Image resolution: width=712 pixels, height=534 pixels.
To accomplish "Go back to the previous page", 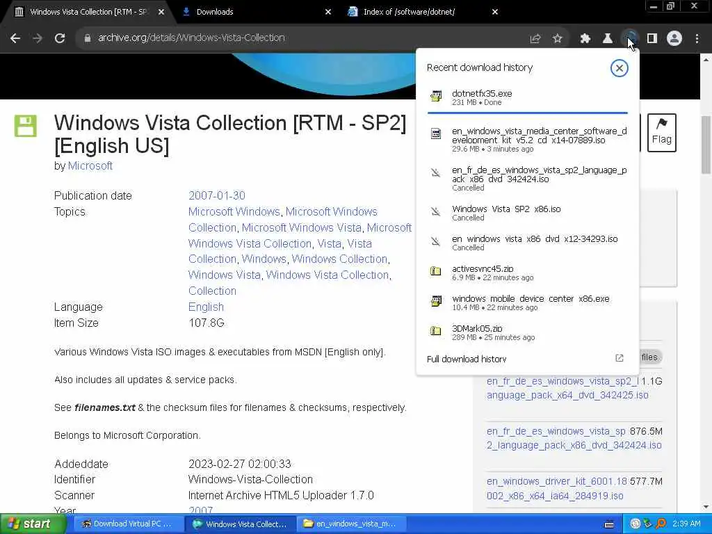I will click(x=15, y=38).
